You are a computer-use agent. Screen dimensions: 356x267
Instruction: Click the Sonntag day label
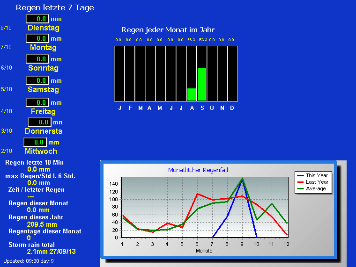[x=43, y=68]
